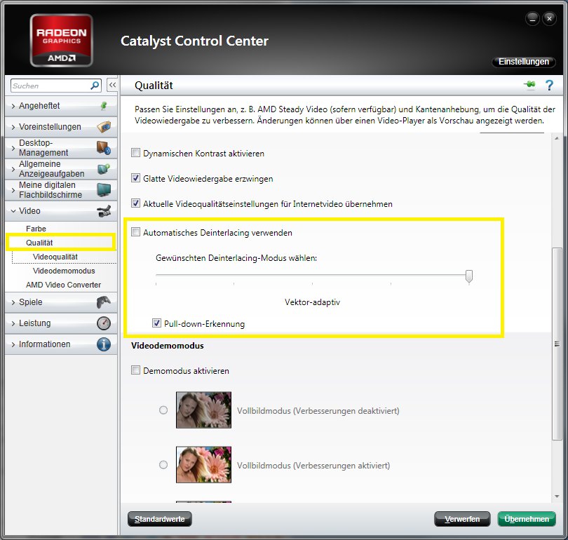Click the vertical scrollbar thumb

[557, 344]
